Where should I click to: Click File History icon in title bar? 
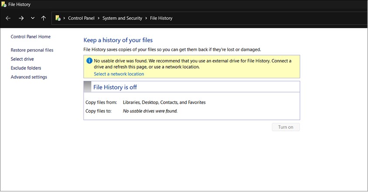pyautogui.click(x=4, y=4)
